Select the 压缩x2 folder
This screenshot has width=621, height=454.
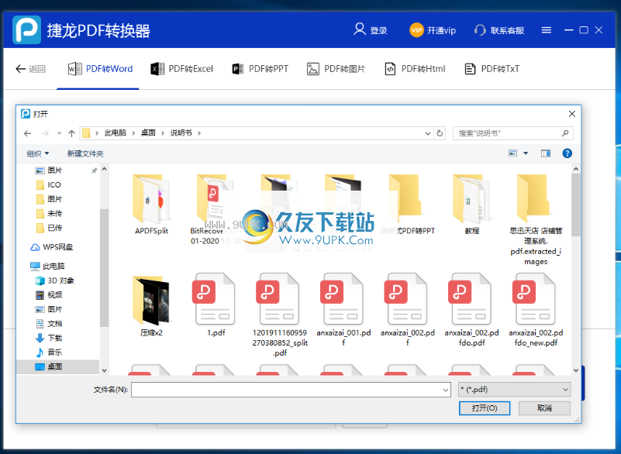pyautogui.click(x=151, y=306)
